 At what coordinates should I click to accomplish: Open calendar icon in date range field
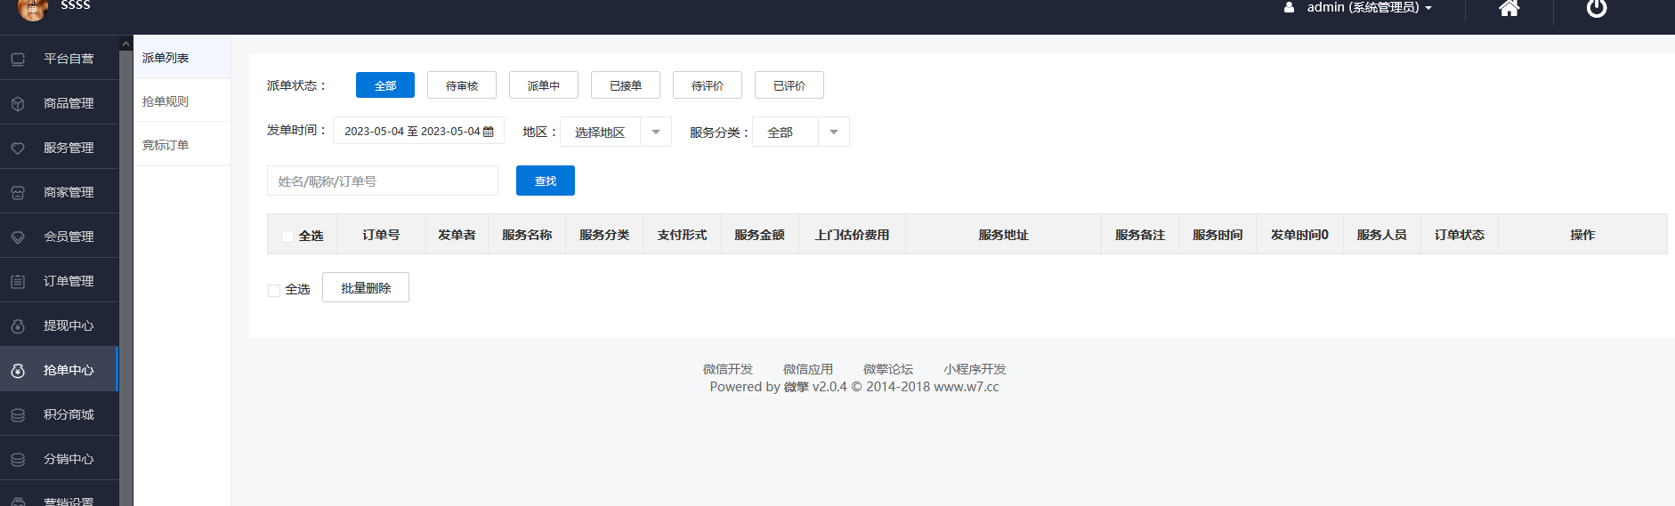pyautogui.click(x=489, y=132)
